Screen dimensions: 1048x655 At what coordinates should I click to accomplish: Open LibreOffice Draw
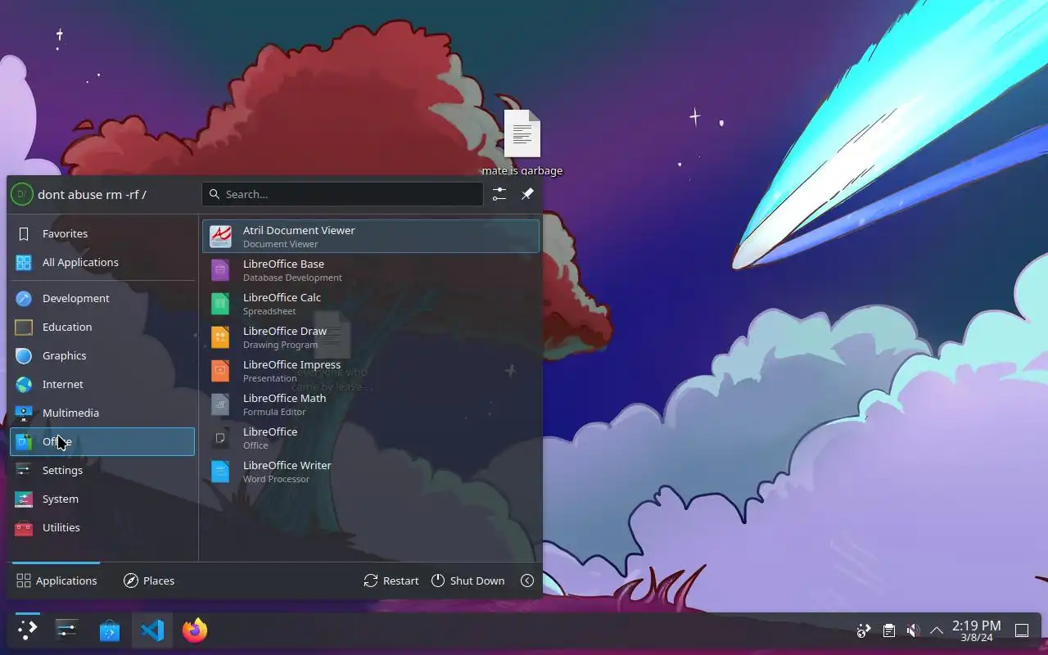tap(370, 337)
